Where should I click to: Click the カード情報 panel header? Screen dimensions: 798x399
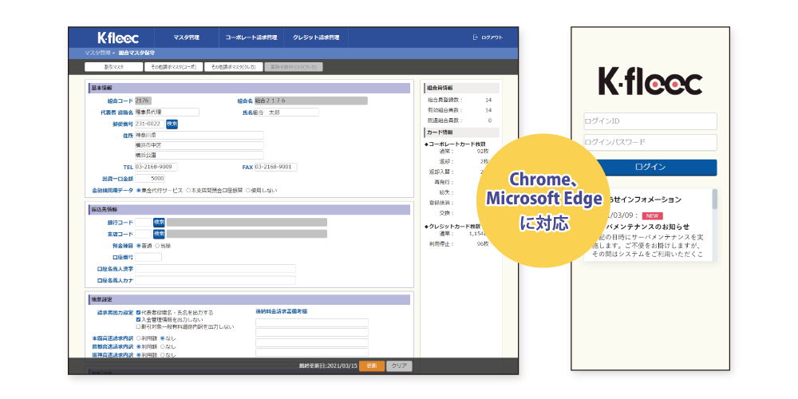(x=461, y=132)
